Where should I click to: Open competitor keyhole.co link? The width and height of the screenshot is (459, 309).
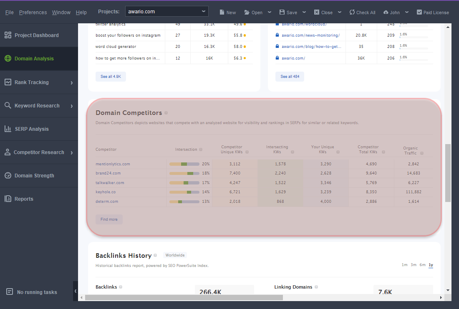(106, 192)
